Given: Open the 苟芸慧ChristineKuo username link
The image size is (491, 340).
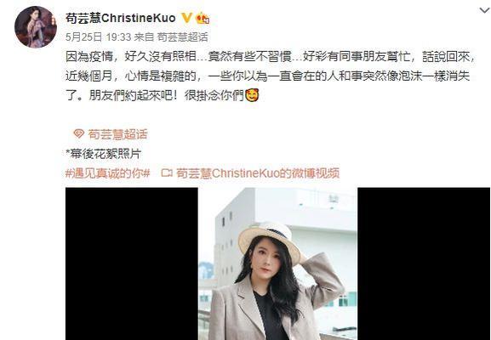Looking at the screenshot, I should [x=121, y=18].
